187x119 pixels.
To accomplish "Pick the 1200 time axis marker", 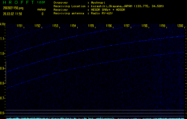I will (x=180, y=26).
